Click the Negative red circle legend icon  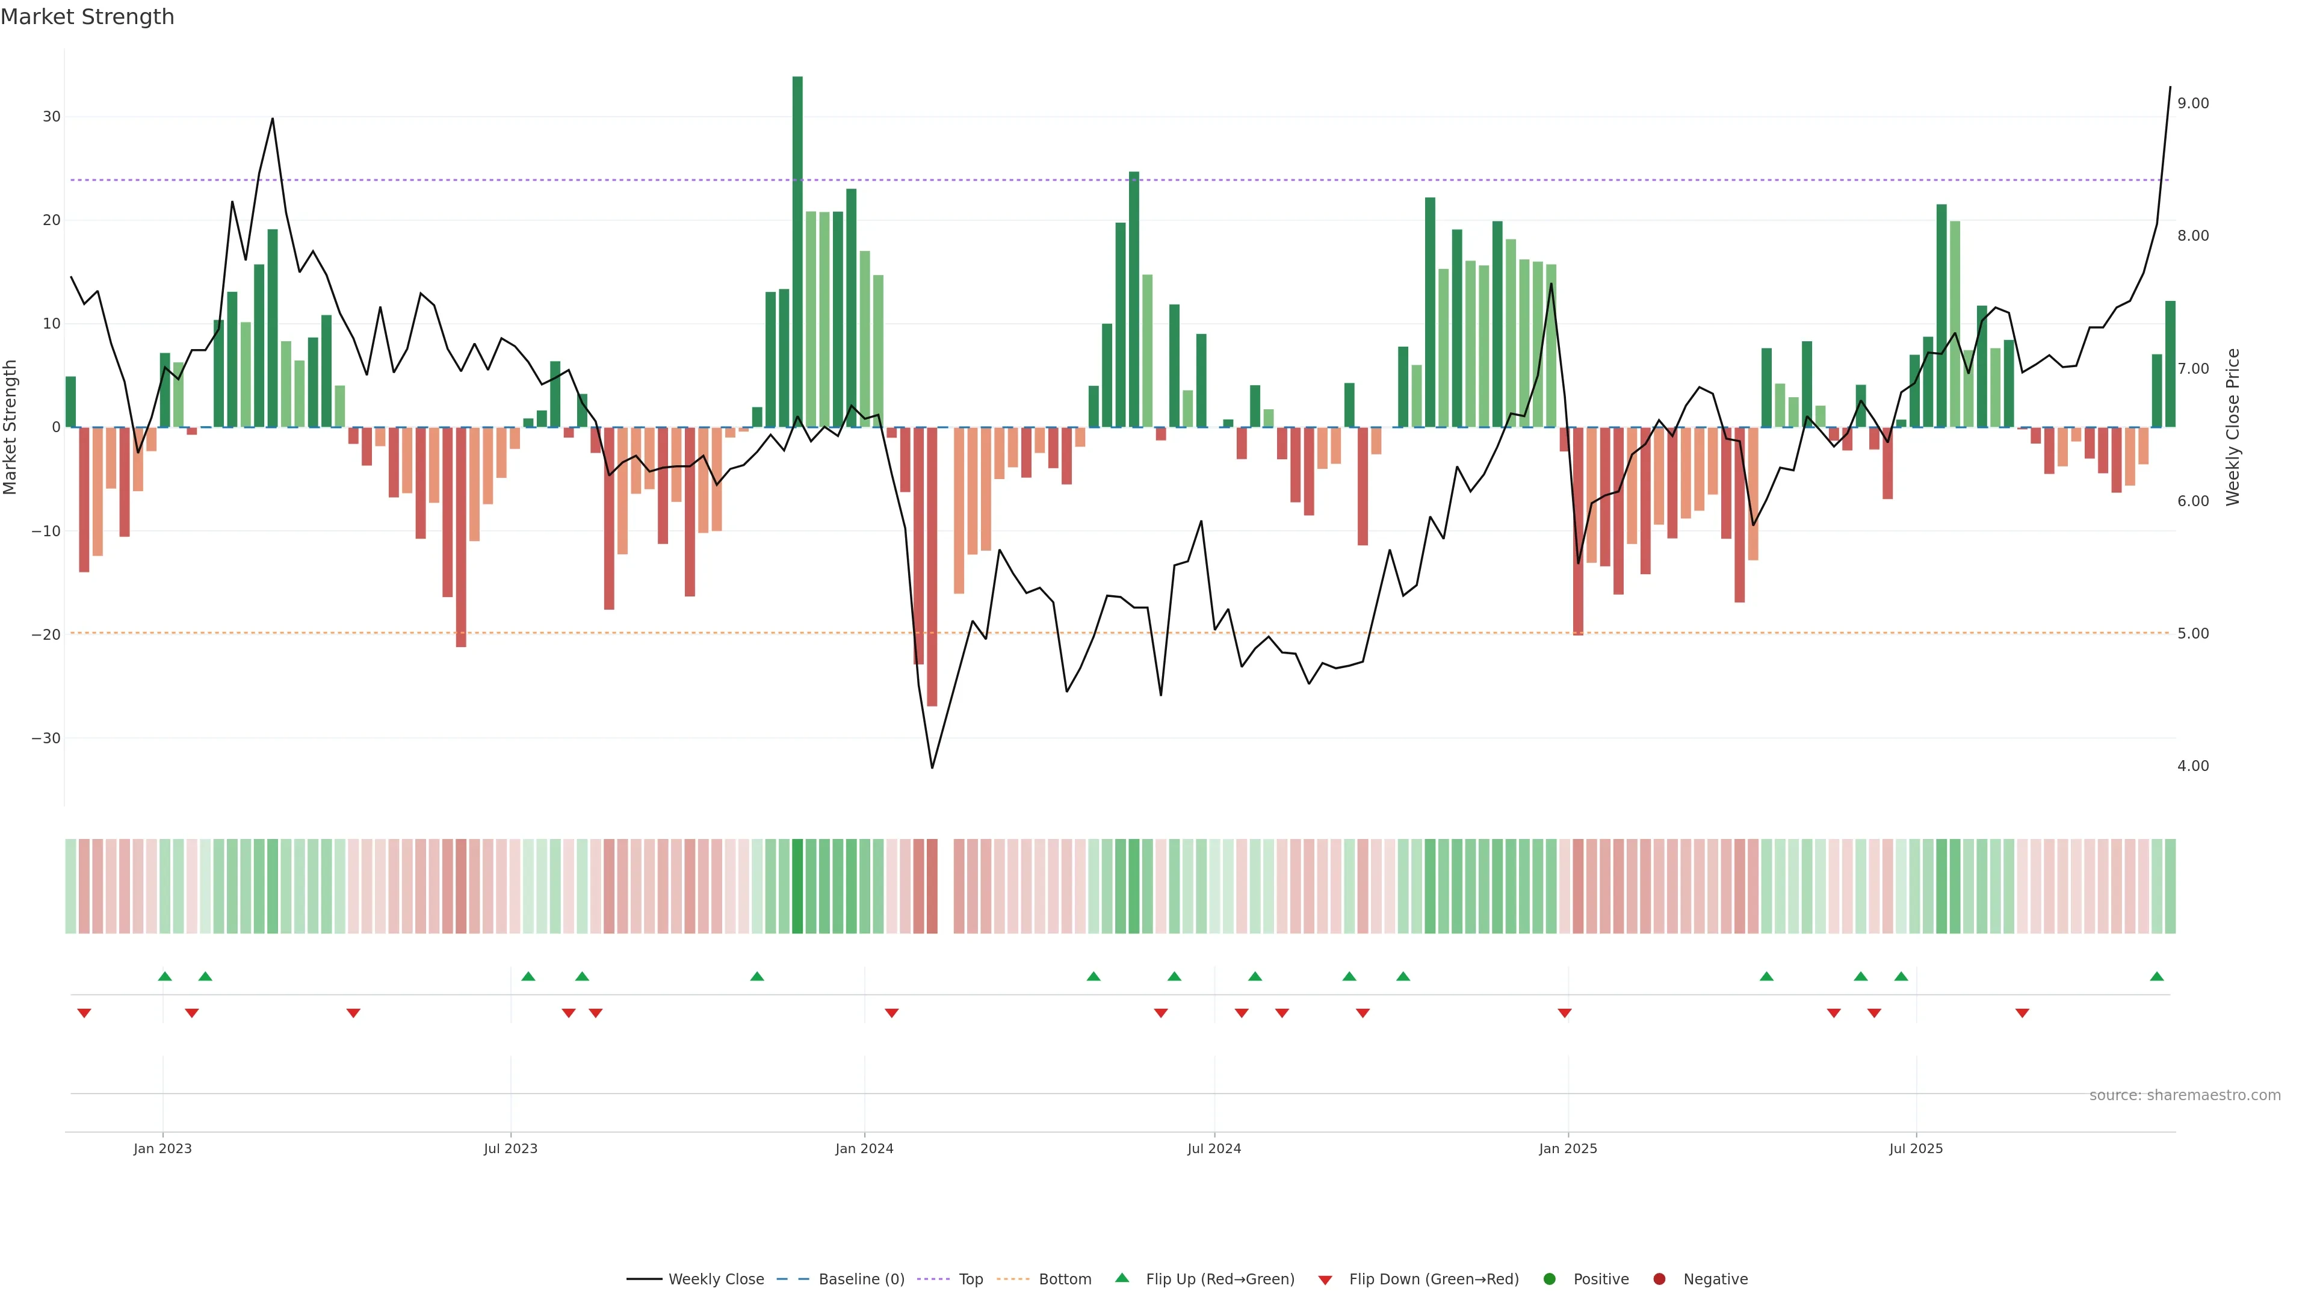[1659, 1280]
